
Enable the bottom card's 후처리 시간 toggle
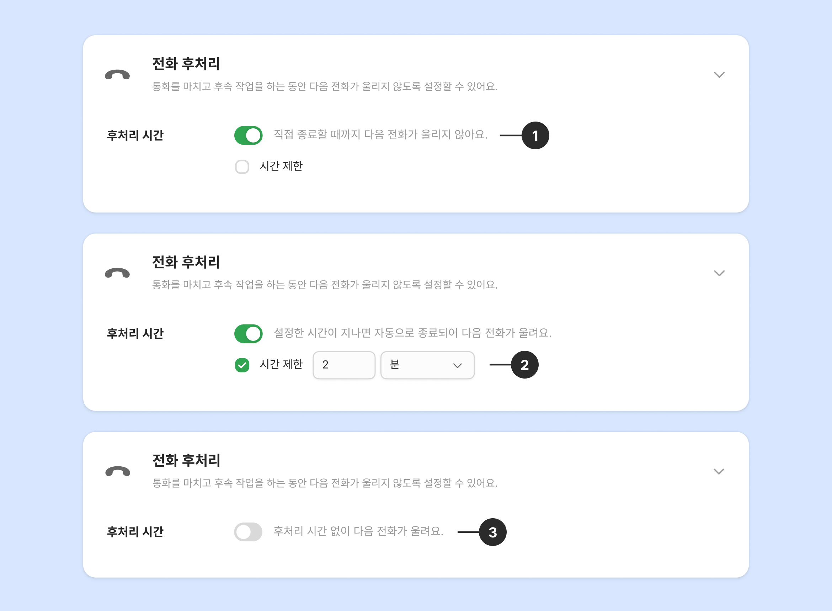coord(248,532)
